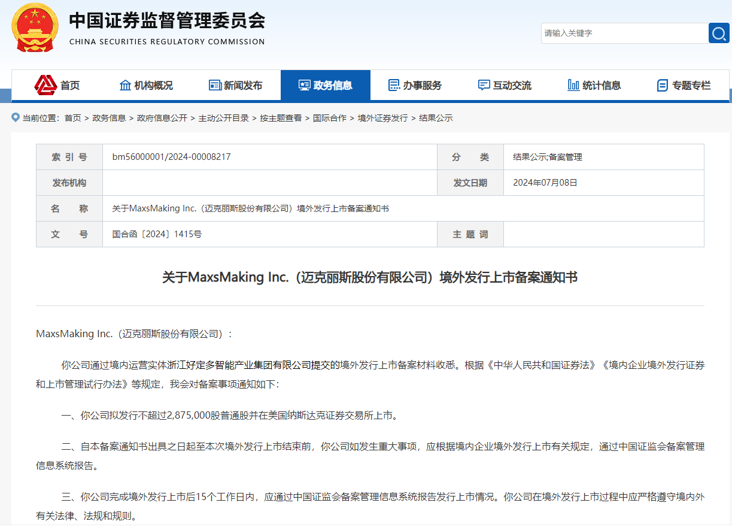Click the paragraph mentioning 浙江好定多智能产业集团有限公司

[x=370, y=374]
